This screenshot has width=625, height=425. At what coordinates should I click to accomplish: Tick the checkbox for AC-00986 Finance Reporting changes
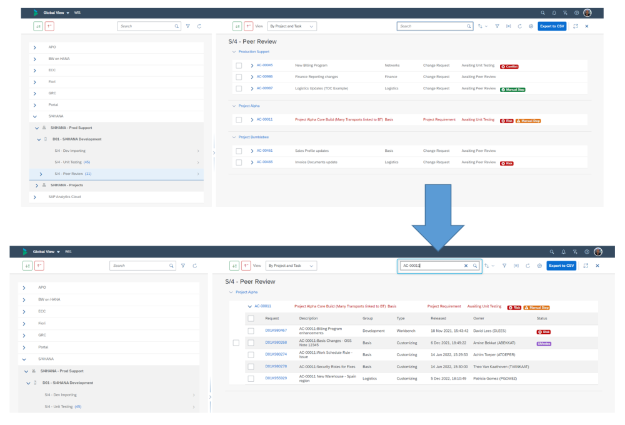[x=239, y=77]
